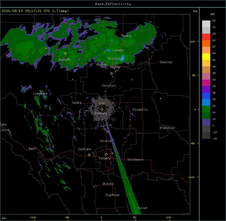The image size is (226, 221).
Task: Select the purple 36-39 dBZ legend swatch
Action: (x=206, y=90)
